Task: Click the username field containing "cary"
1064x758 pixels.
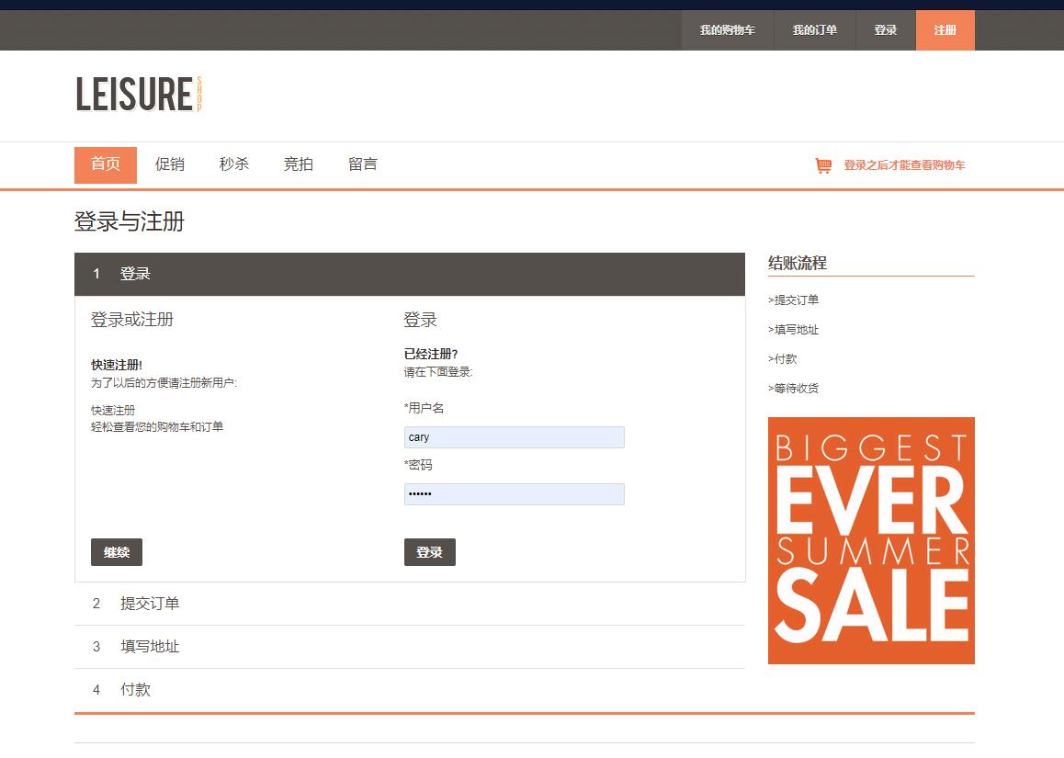Action: pos(514,436)
